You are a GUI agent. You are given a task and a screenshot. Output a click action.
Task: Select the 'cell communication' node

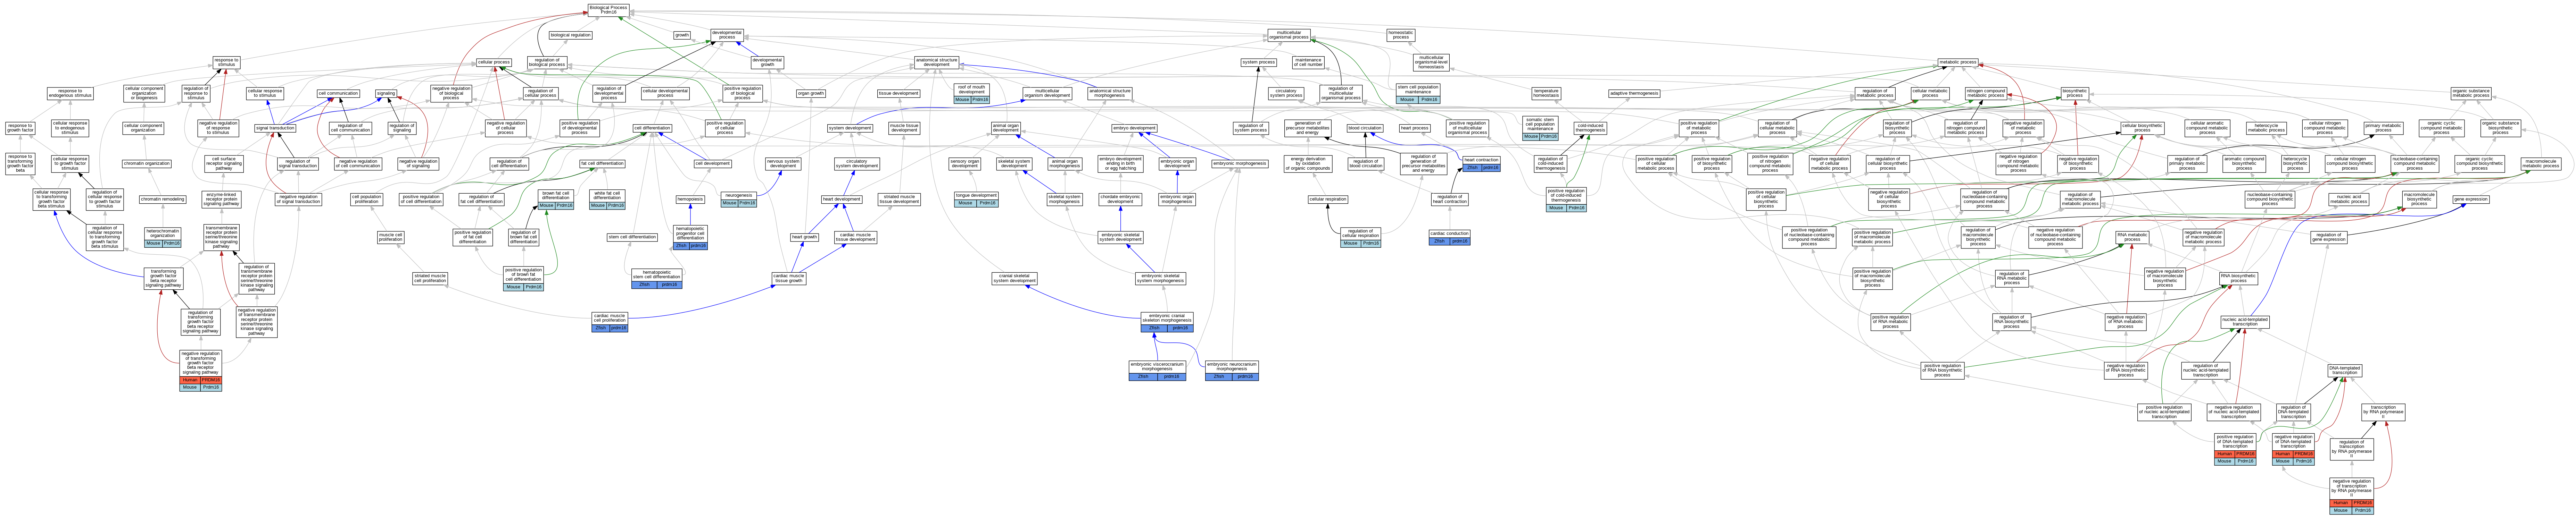pos(338,93)
